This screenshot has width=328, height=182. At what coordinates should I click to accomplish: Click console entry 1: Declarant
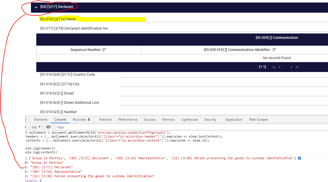click(x=49, y=167)
